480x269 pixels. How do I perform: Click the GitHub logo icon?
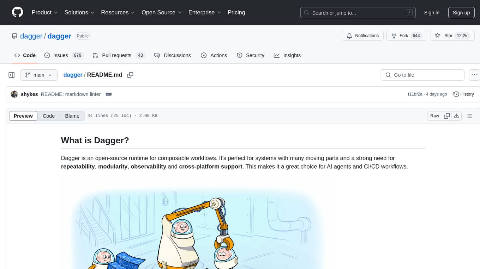click(17, 12)
